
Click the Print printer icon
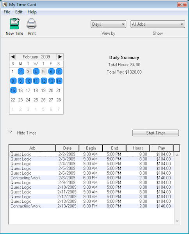(32, 24)
